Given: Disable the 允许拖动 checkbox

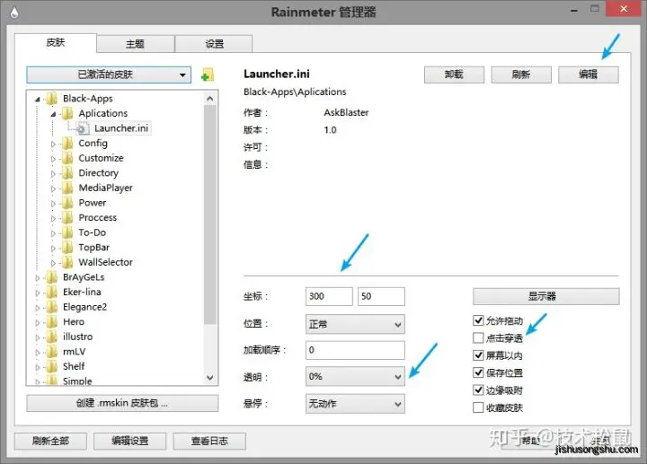Looking at the screenshot, I should pyautogui.click(x=478, y=320).
